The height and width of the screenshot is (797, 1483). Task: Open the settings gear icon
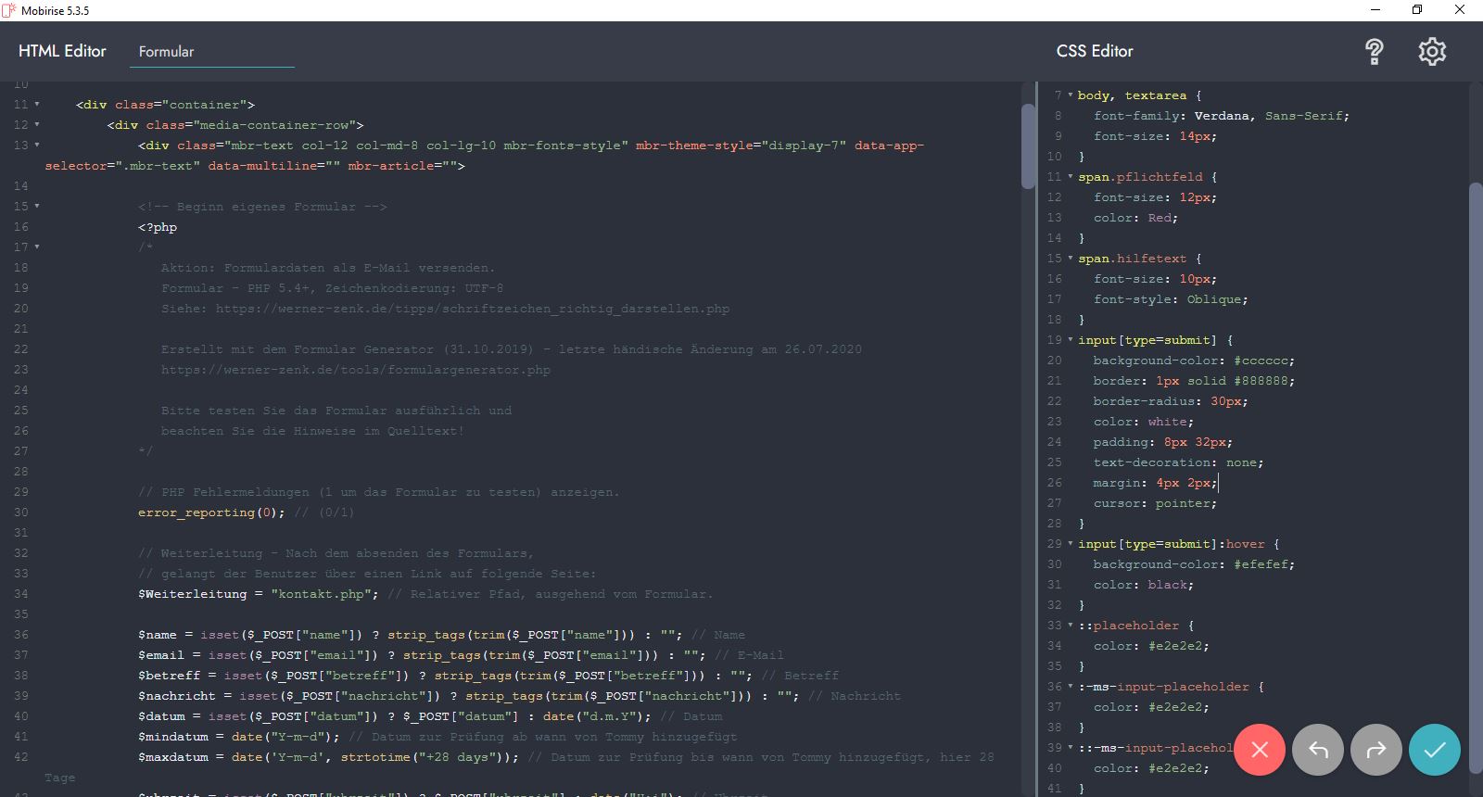point(1432,52)
